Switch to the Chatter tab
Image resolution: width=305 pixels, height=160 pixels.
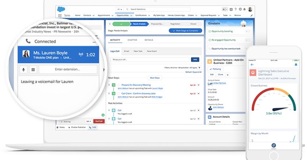132,40
